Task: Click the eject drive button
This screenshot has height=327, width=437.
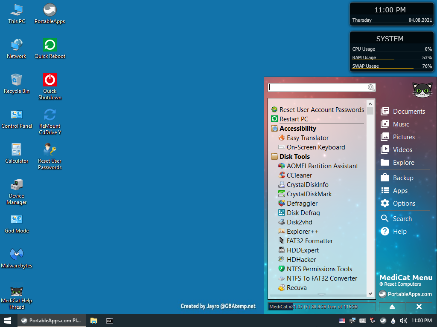Action: click(392, 307)
